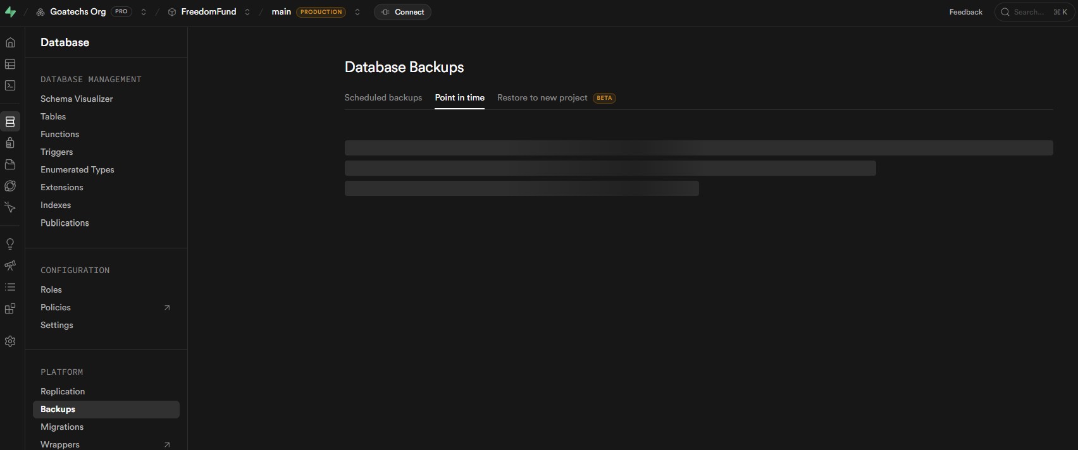Select Backups under Platform

[x=106, y=409]
